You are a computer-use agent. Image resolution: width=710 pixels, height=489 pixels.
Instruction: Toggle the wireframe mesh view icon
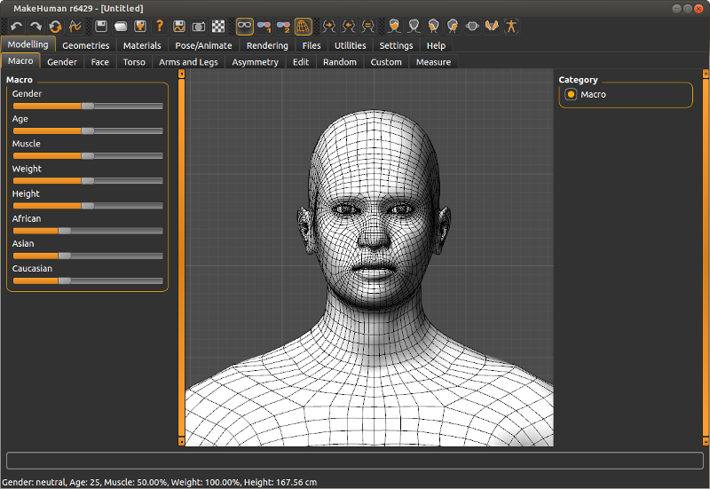click(x=303, y=26)
